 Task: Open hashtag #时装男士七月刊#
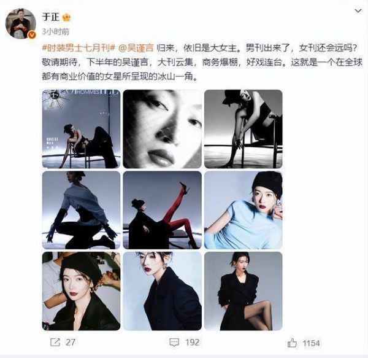click(79, 48)
